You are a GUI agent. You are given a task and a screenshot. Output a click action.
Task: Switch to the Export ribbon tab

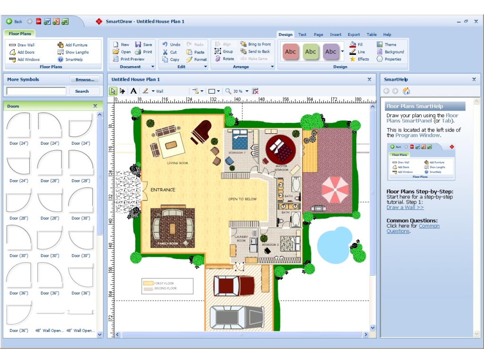coord(354,35)
